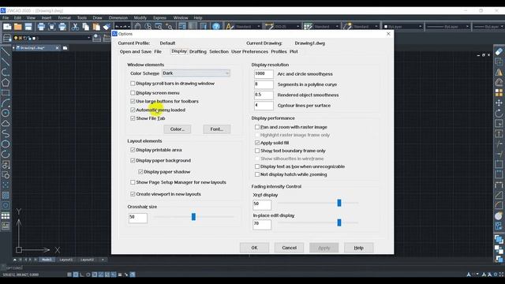The height and width of the screenshot is (284, 505).
Task: Select the Line tool in the left toolbar
Action: pos(6,51)
